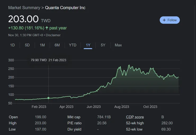Click the Follow button
The image size is (196, 135).
click(x=170, y=20)
